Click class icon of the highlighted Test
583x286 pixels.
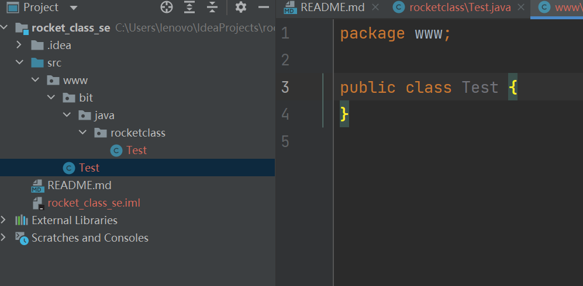point(69,168)
